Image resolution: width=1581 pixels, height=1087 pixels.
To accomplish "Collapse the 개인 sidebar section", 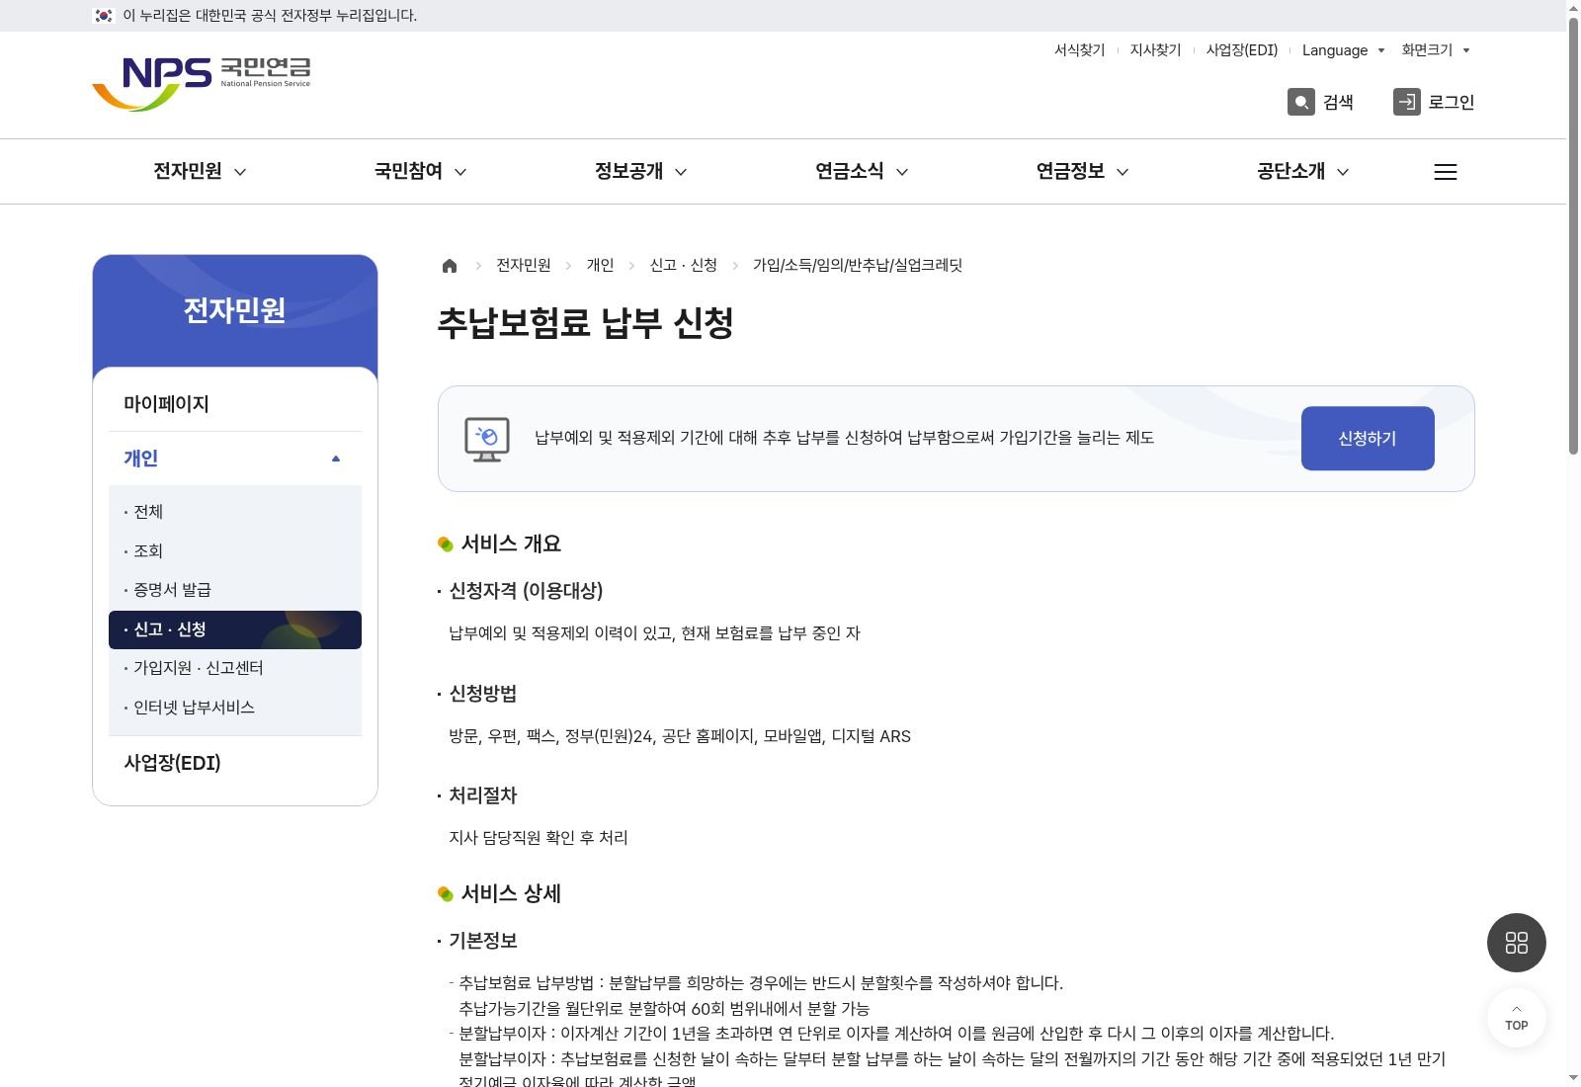I will coord(235,459).
